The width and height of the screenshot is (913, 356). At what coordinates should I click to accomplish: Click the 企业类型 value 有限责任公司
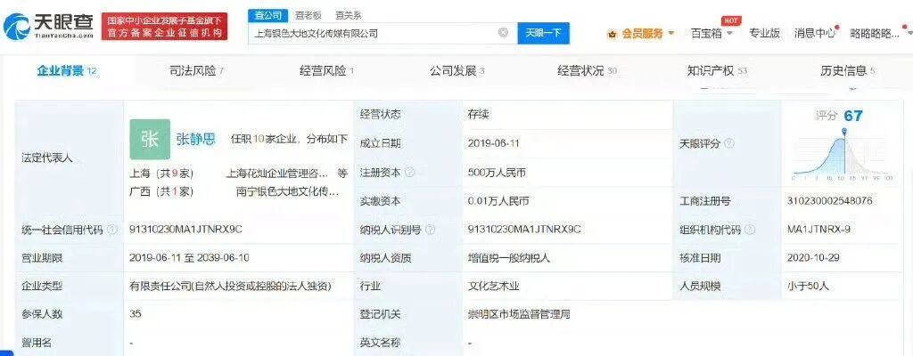click(230, 286)
